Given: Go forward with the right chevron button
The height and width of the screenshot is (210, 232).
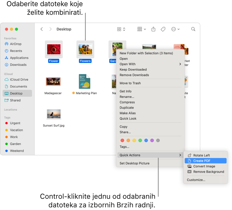Looking at the screenshot, I should 50,29.
